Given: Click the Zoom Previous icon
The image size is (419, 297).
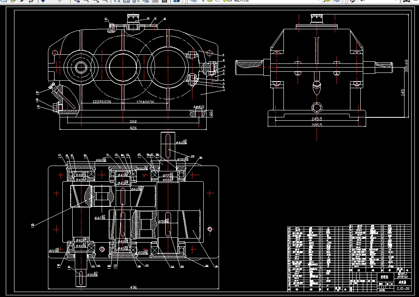Looking at the screenshot, I should coord(105,1).
